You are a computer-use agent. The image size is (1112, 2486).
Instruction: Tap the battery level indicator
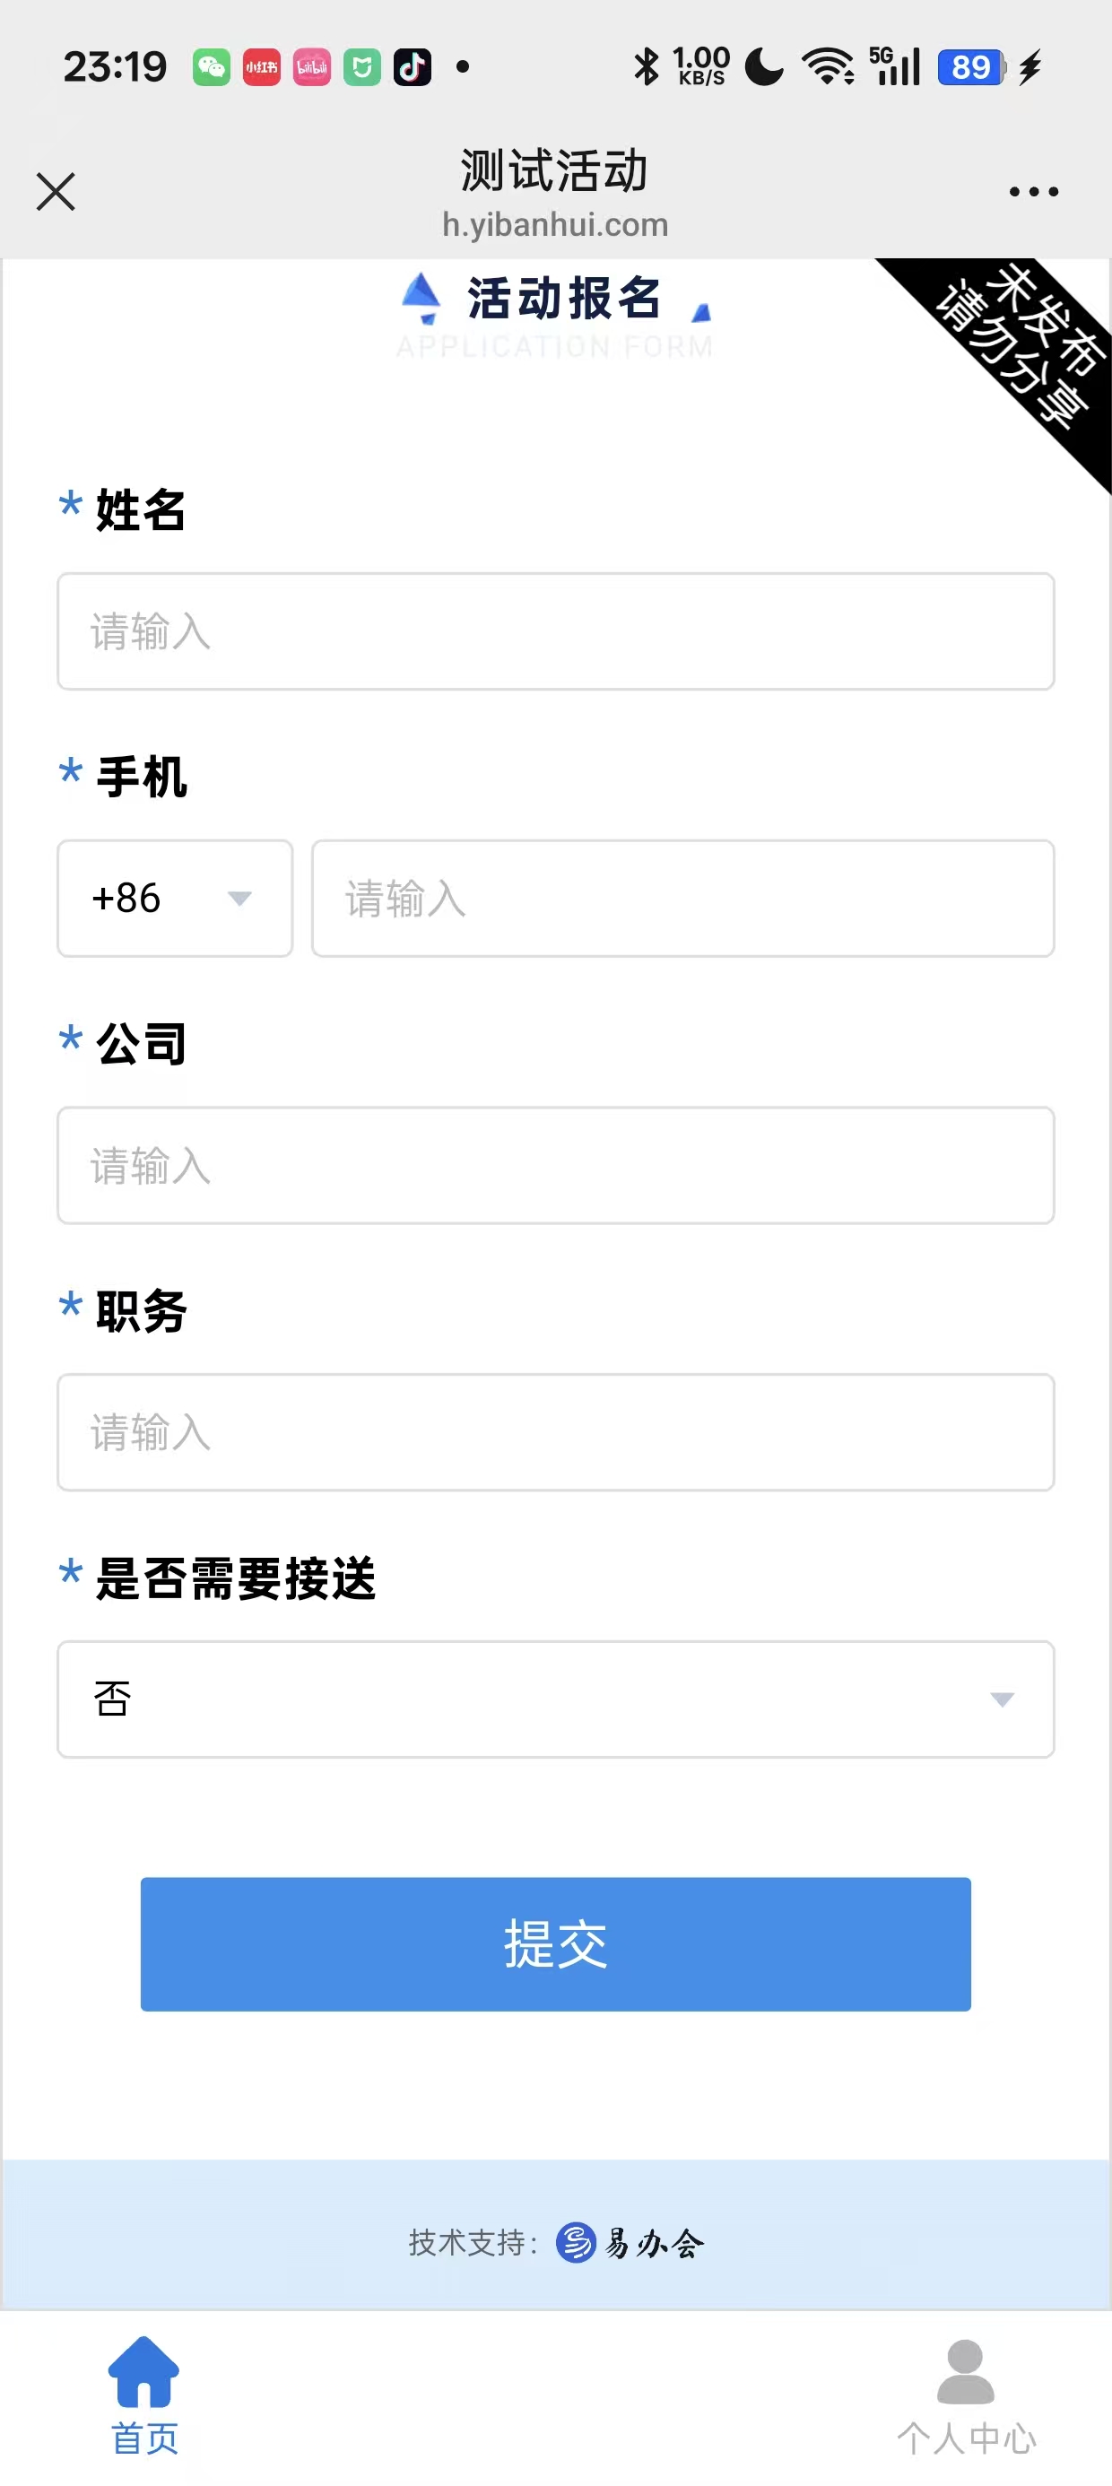pos(971,67)
